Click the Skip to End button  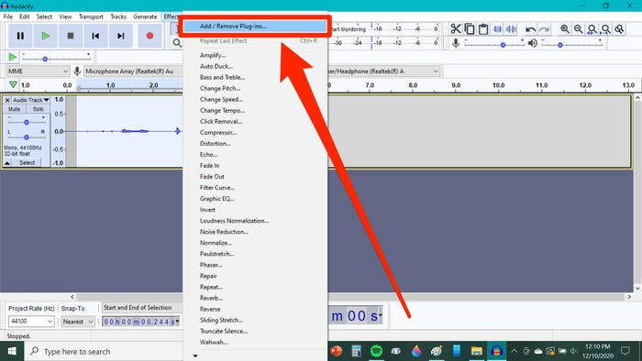coord(120,36)
